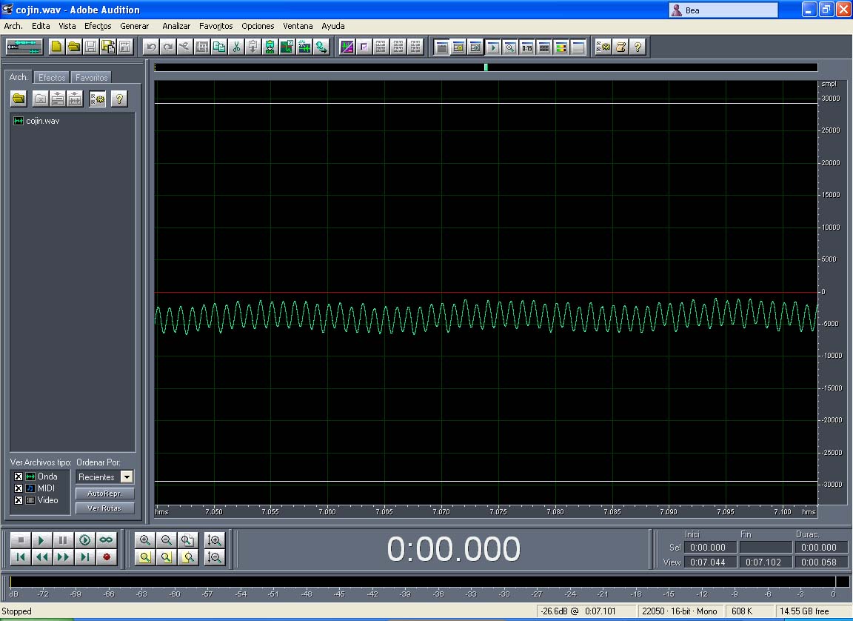853x621 pixels.
Task: Click the Redo arrow in the toolbar
Action: [168, 47]
